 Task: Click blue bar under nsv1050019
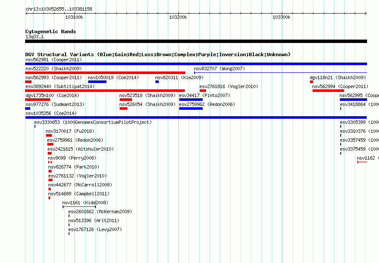tap(97, 82)
